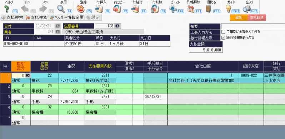The height and width of the screenshot is (139, 285).
Task: Click the Guide (ガイド) light bulb icon
Action: tap(228, 9)
